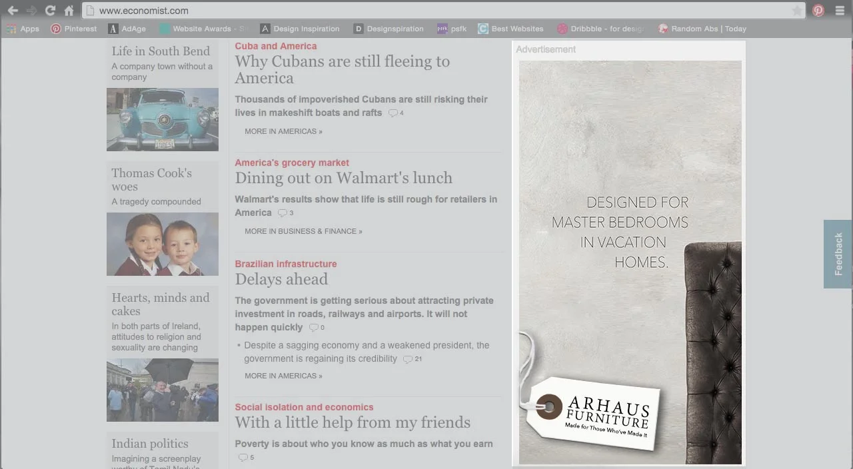Screen dimensions: 853x469
Task: Open the Design Inspiration bookmark
Action: (x=300, y=29)
